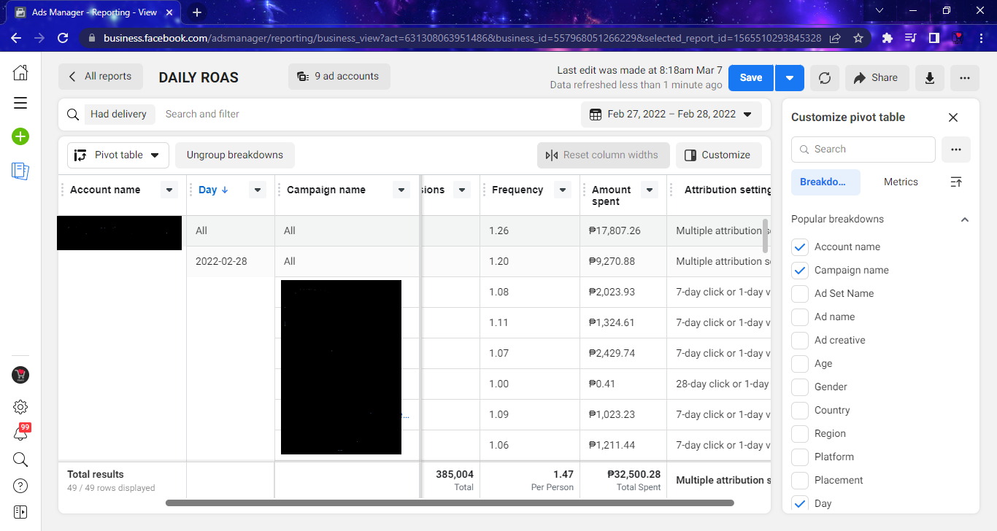Image resolution: width=997 pixels, height=531 pixels.
Task: Enable the Placement breakdown
Action: (800, 481)
